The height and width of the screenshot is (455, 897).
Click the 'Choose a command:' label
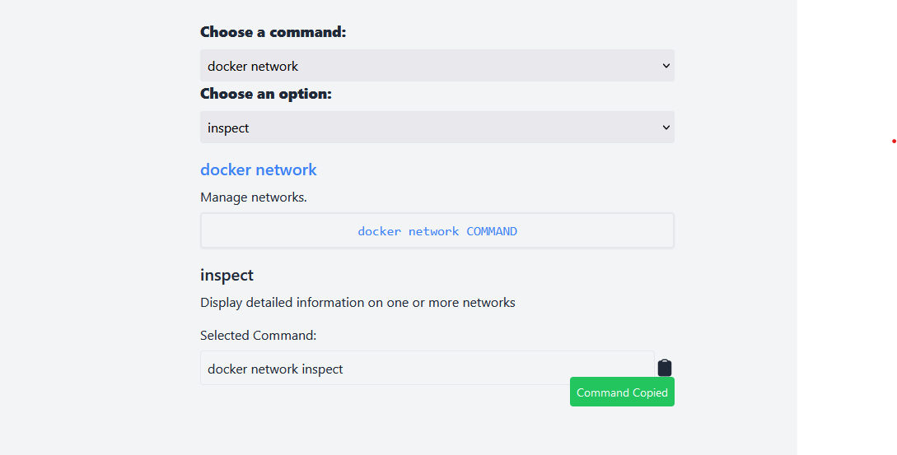point(273,32)
